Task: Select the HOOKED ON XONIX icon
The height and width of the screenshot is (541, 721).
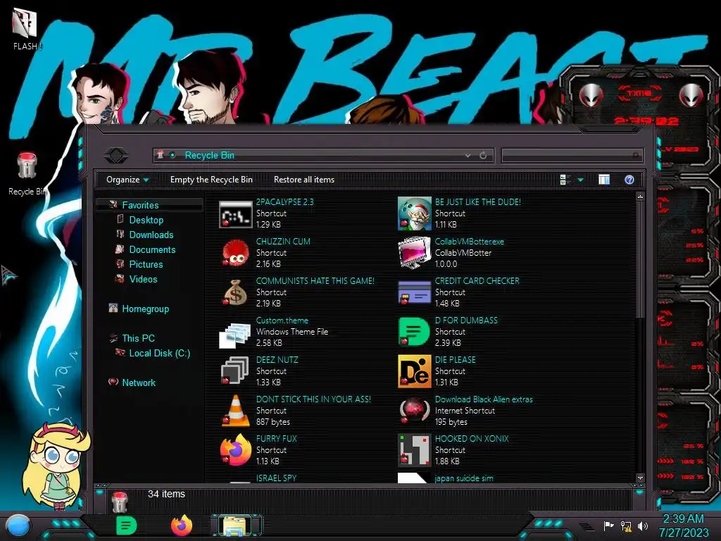Action: pyautogui.click(x=414, y=450)
